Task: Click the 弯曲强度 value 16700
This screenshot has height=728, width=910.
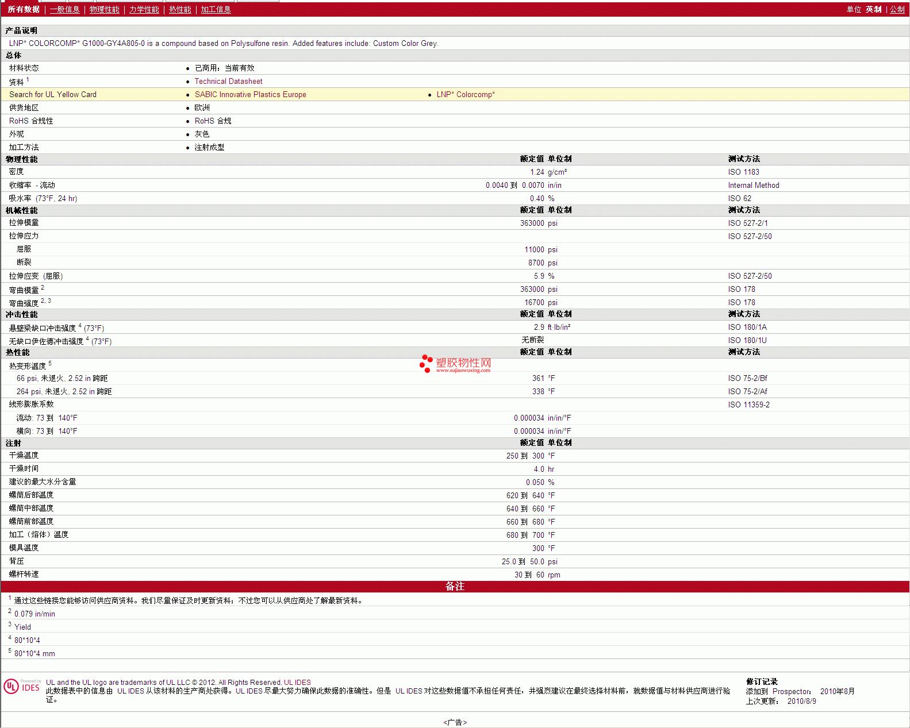Action: [534, 303]
